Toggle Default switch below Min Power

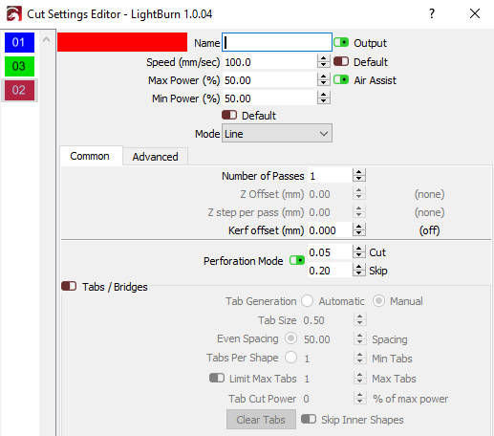point(229,115)
